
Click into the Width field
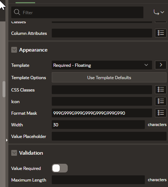pos(98,125)
